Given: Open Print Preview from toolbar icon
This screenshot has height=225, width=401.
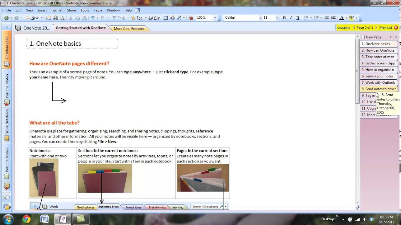Looking at the screenshot, I should (x=62, y=18).
